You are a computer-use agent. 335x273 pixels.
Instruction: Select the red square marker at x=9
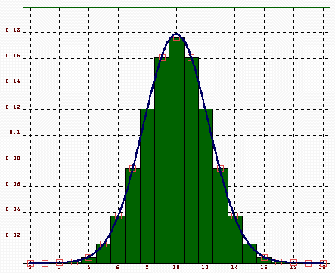(162, 57)
